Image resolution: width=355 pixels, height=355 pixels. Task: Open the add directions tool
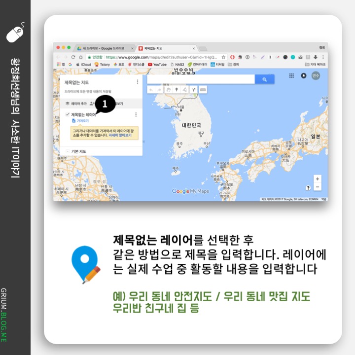193,90
